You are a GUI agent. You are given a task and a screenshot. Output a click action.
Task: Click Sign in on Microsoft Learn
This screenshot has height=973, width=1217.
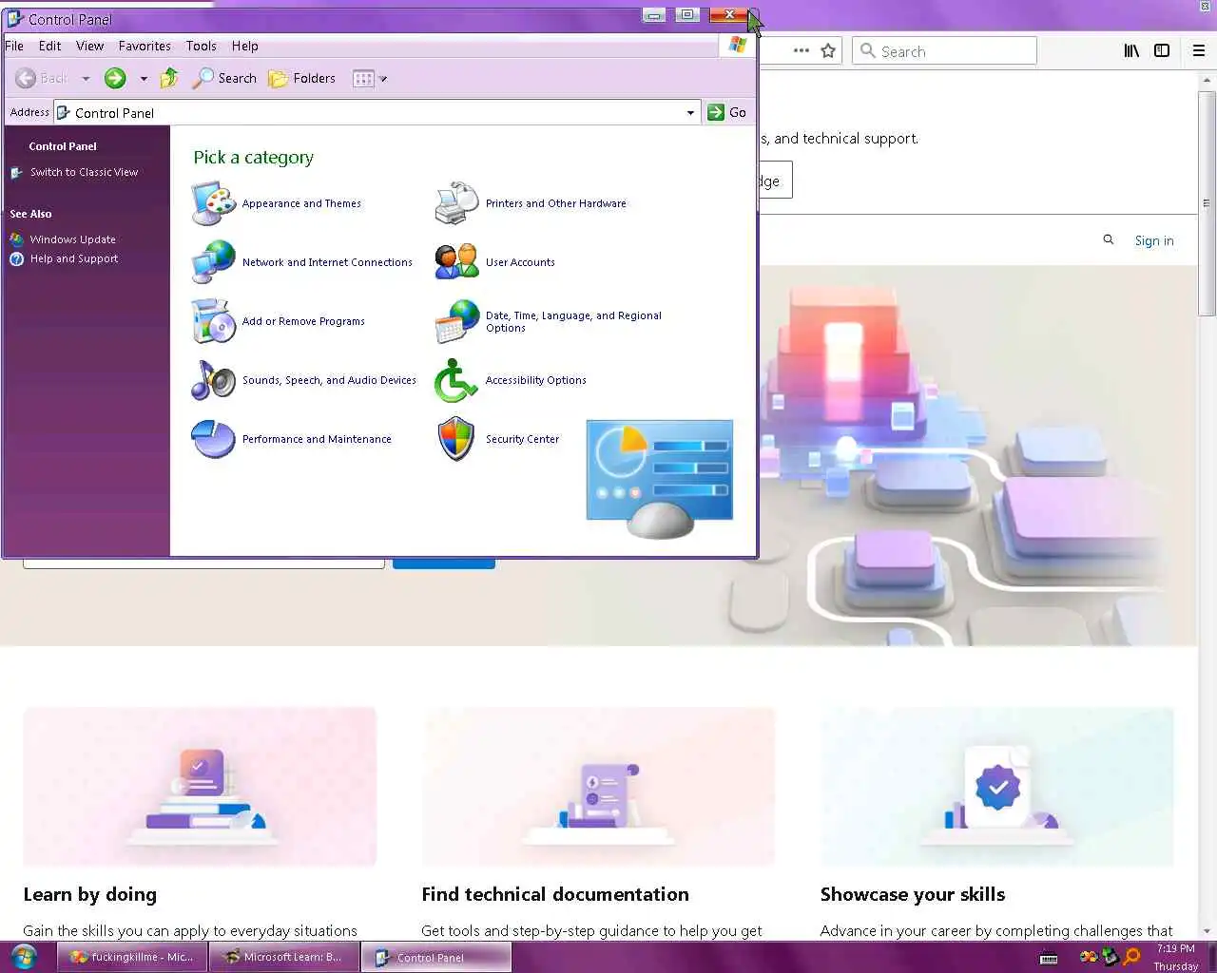click(1154, 240)
